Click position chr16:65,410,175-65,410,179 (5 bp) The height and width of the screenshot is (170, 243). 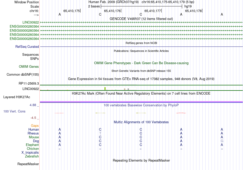168,2
